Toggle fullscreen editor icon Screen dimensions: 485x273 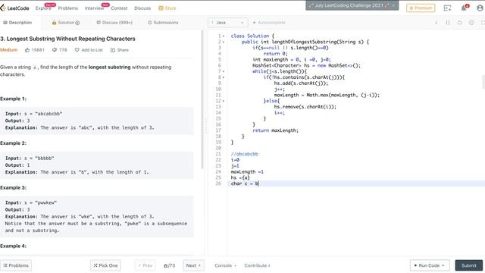coord(483,23)
